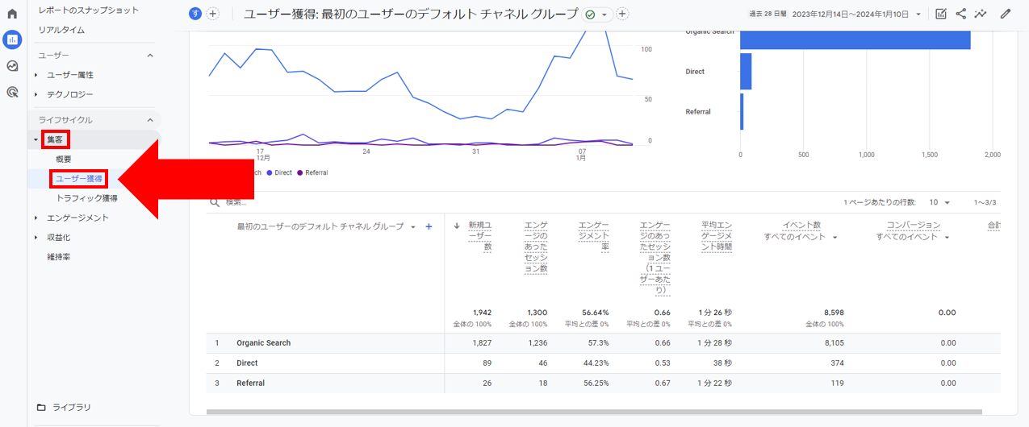
Task: Open the Insights sparkline icon
Action: click(981, 14)
